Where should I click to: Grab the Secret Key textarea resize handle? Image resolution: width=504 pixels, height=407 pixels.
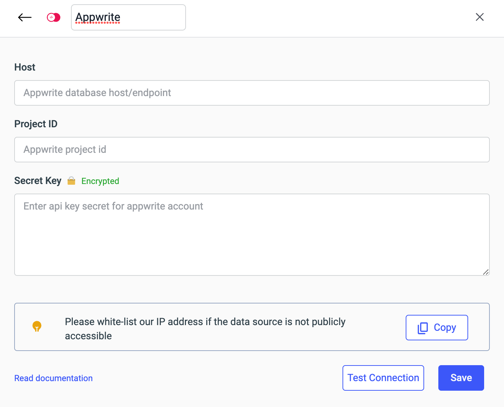486,272
